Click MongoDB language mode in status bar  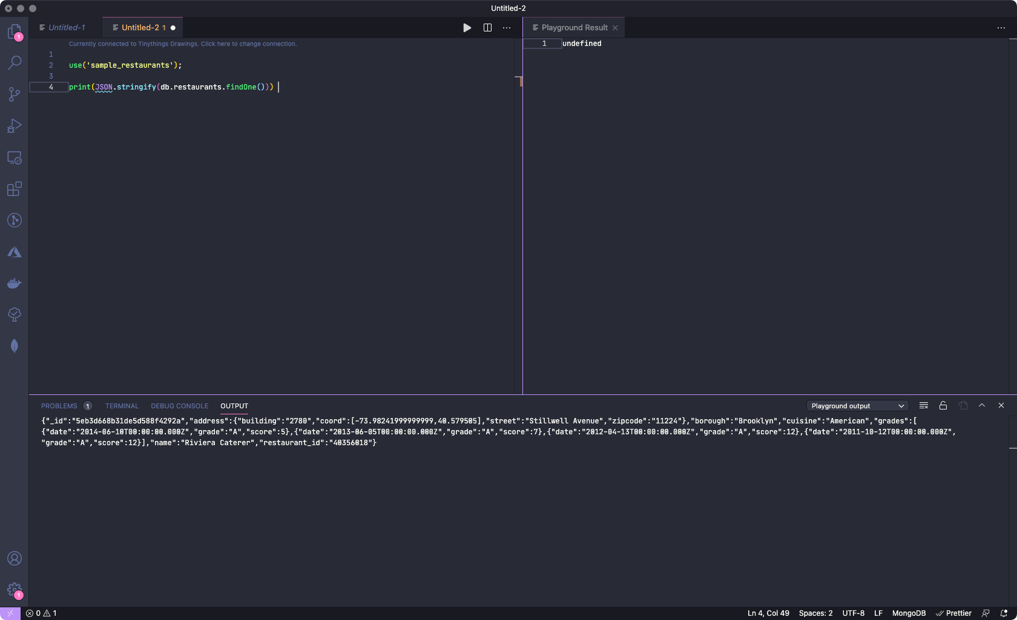(x=909, y=613)
